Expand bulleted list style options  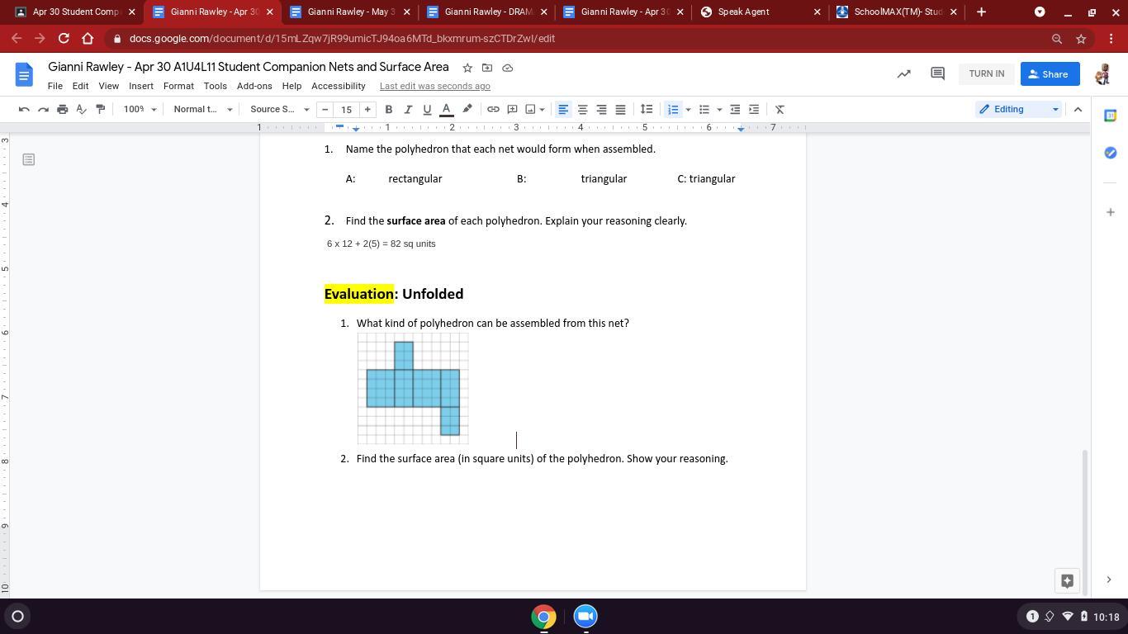click(x=719, y=109)
